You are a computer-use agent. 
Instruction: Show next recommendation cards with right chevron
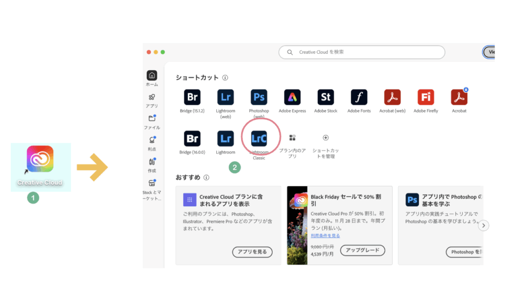tap(484, 225)
